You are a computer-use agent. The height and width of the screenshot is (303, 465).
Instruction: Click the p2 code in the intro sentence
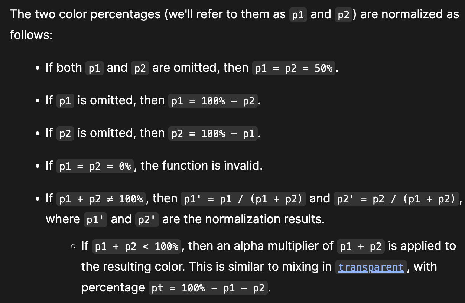click(343, 15)
